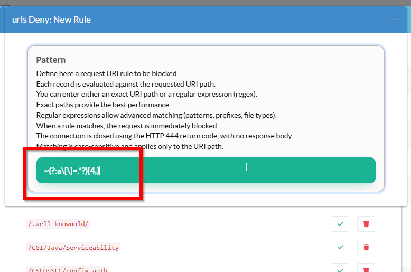
Task: Delete the /.well-knownold/ rule with trash icon
Action: point(366,224)
